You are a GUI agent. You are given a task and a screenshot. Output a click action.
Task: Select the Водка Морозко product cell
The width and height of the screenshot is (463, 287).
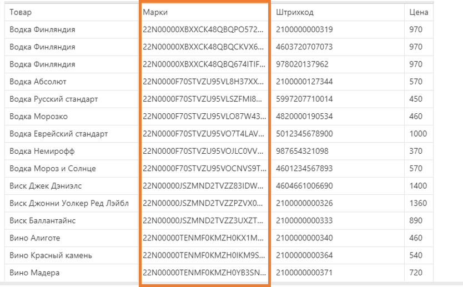(x=71, y=117)
